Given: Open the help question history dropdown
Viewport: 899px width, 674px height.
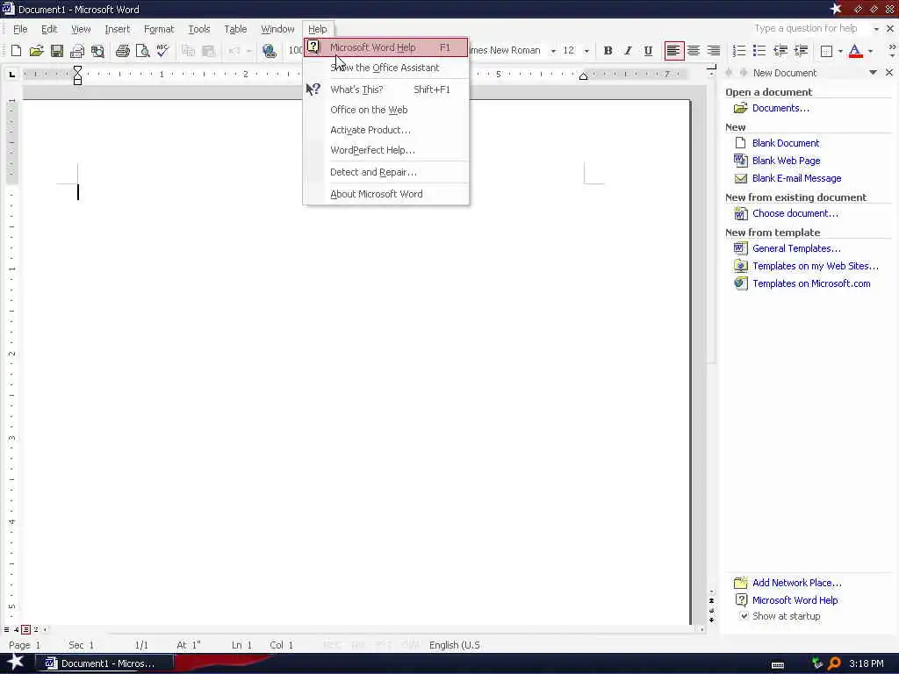Looking at the screenshot, I should [876, 29].
